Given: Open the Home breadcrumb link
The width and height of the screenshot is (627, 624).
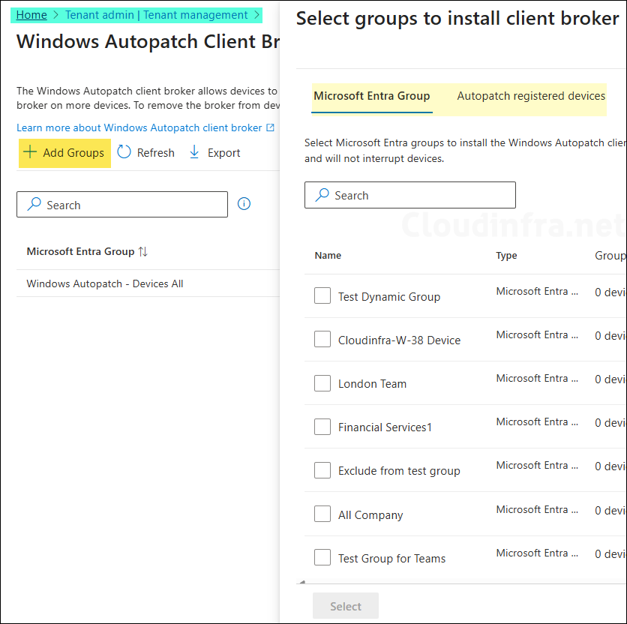Looking at the screenshot, I should pos(31,15).
